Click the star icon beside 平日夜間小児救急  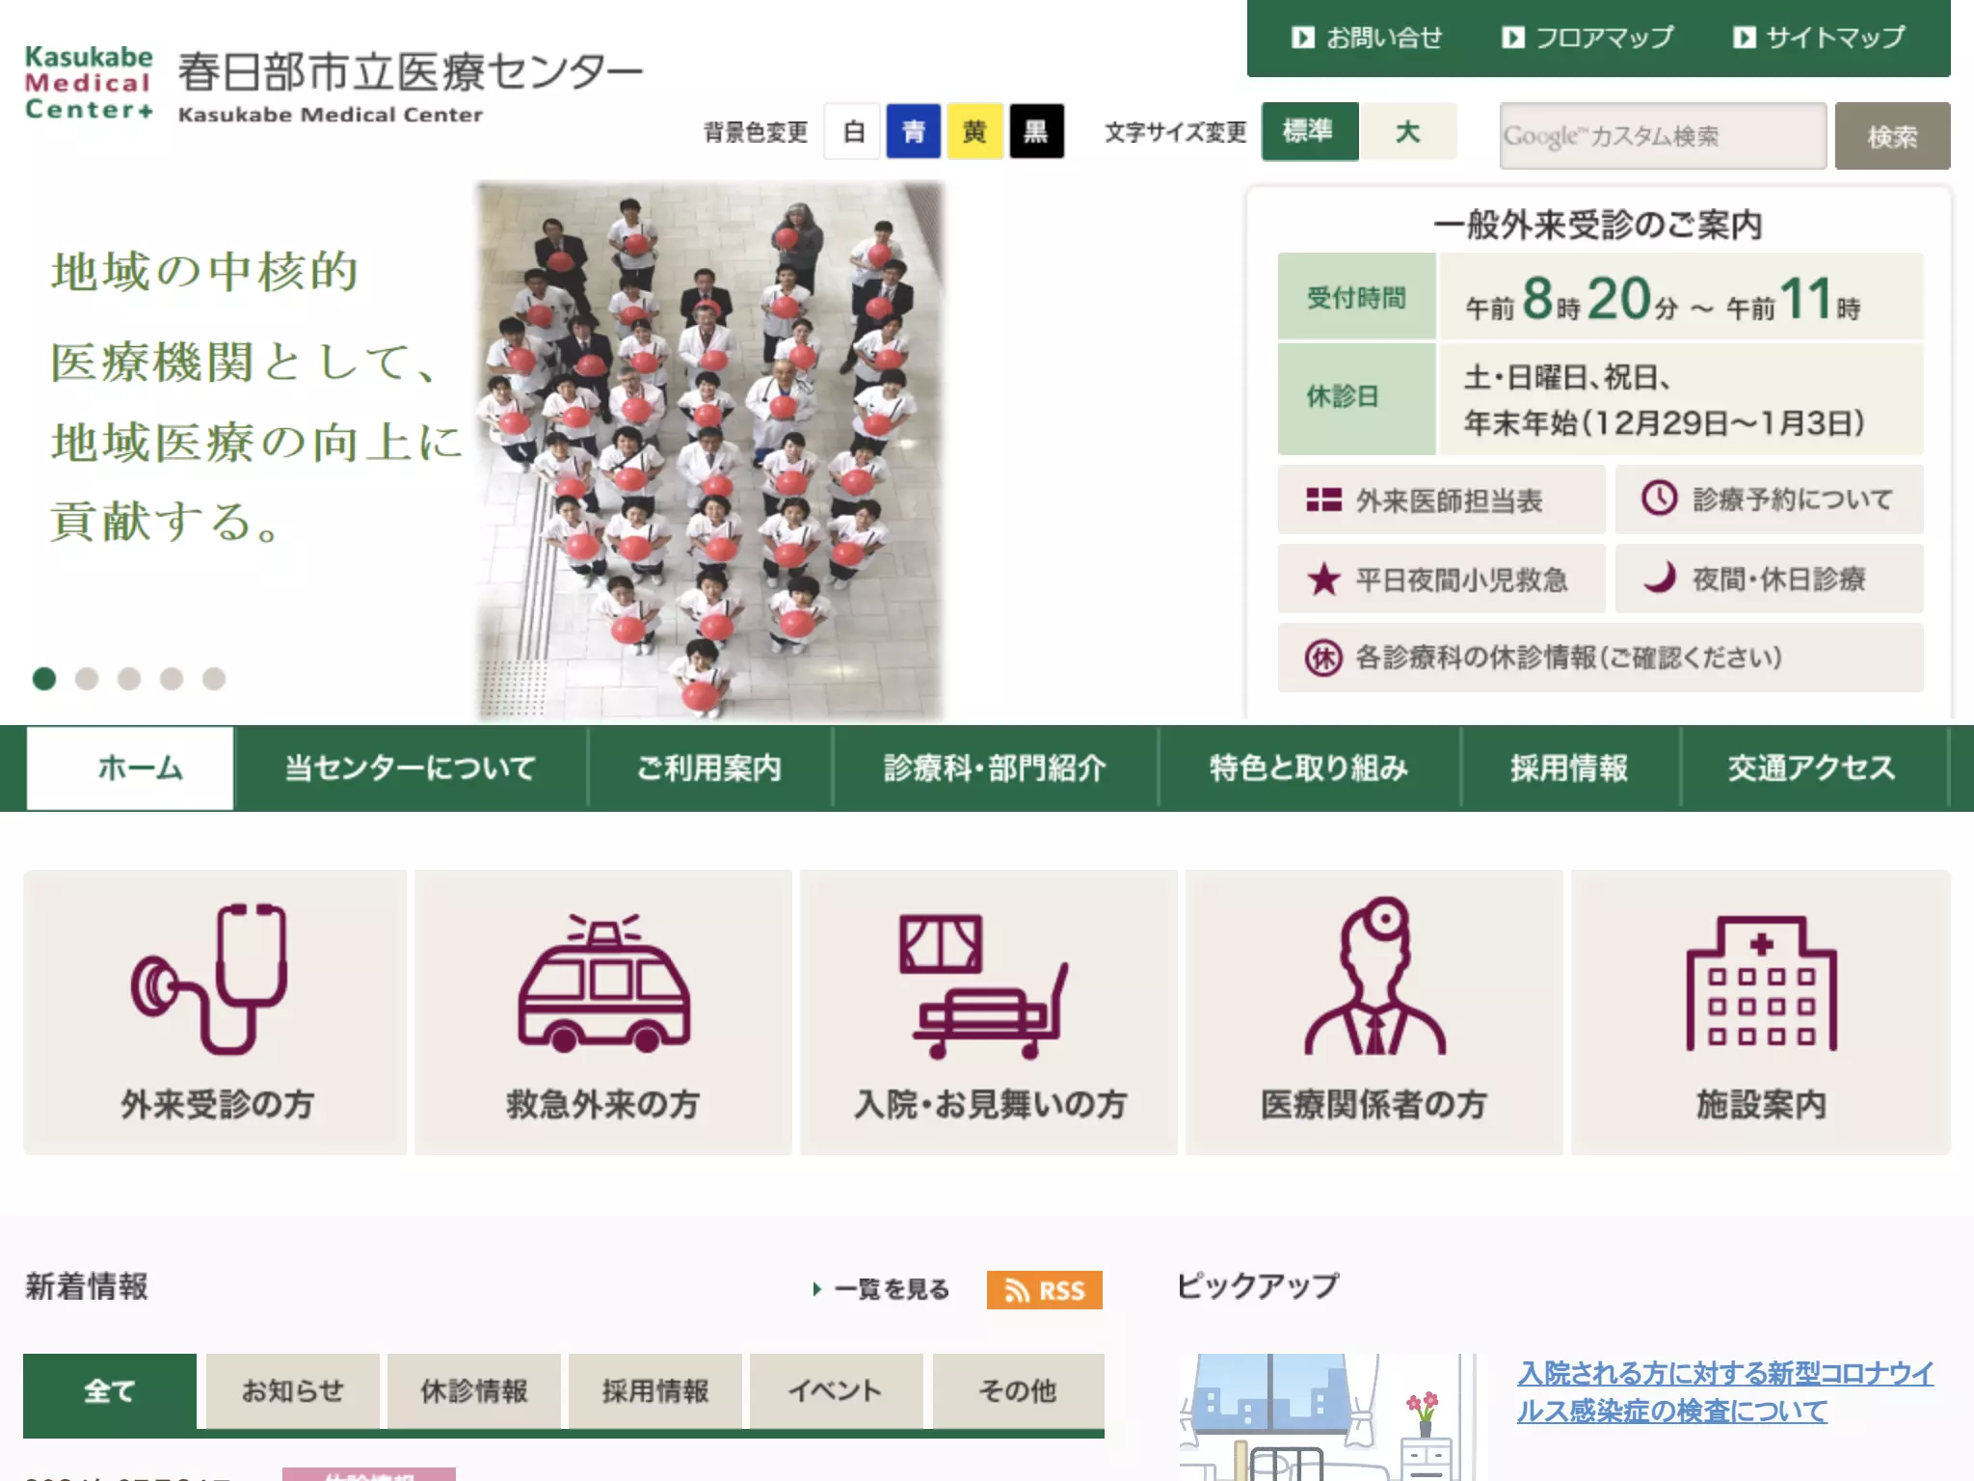1323,579
